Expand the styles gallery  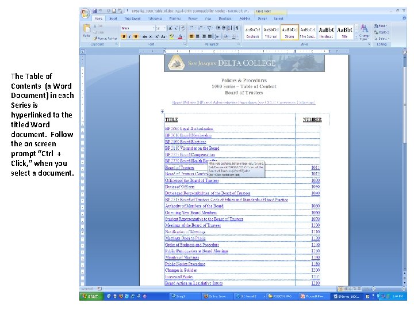[356, 37]
